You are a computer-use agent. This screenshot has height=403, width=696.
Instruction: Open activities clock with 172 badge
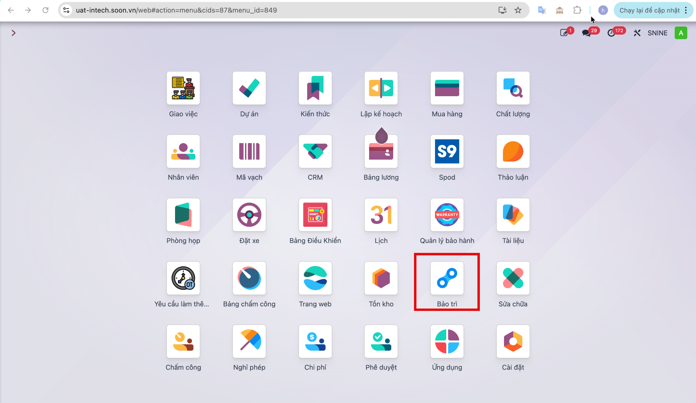[611, 33]
